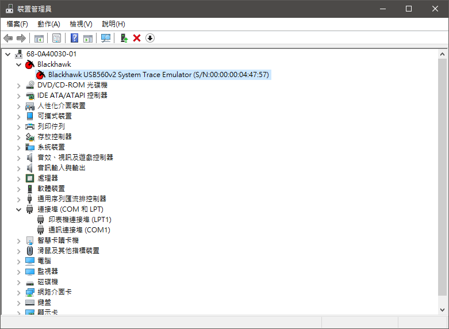Click the down-arrow disable device icon

pyautogui.click(x=150, y=38)
